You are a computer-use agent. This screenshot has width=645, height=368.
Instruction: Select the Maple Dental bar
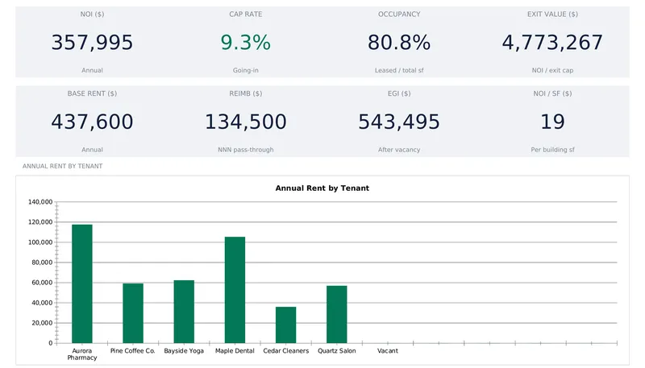235,290
